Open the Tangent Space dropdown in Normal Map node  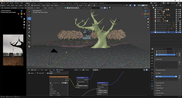82,82
